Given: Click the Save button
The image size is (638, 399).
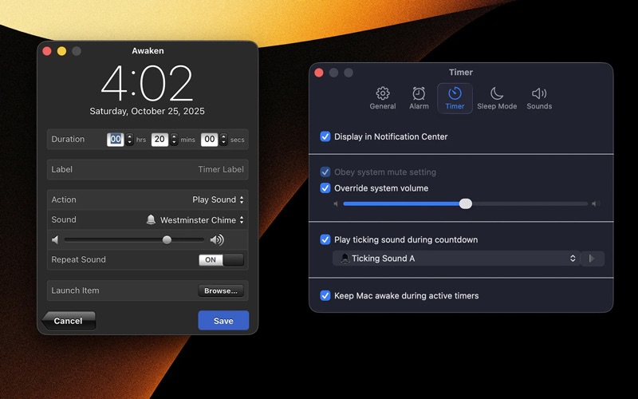Looking at the screenshot, I should (x=223, y=321).
